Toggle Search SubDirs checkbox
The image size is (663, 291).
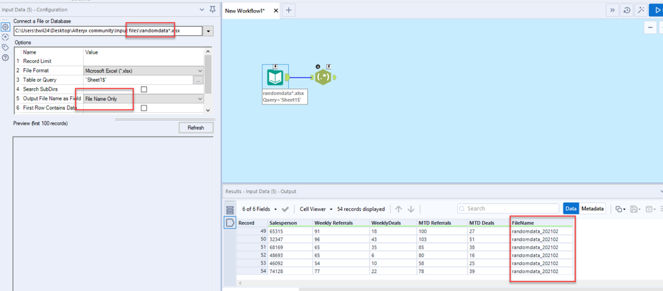pyautogui.click(x=144, y=89)
